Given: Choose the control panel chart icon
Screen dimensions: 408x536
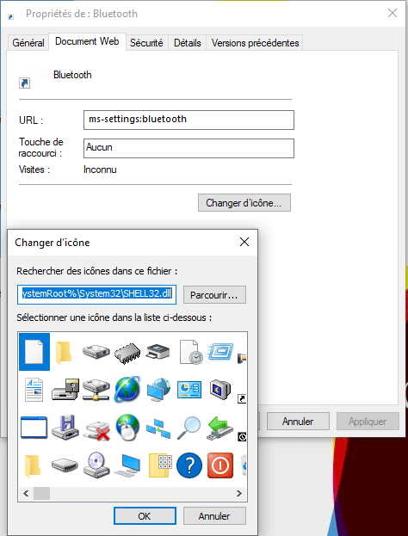Looking at the screenshot, I should 189,390.
